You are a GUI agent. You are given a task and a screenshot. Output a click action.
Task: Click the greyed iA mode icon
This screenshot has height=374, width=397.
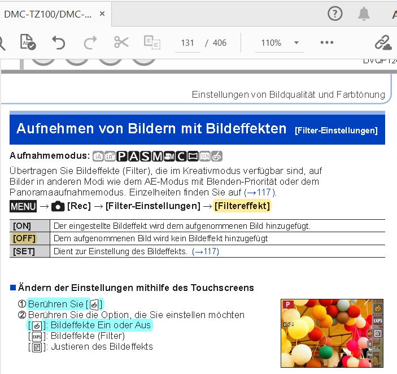click(98, 156)
